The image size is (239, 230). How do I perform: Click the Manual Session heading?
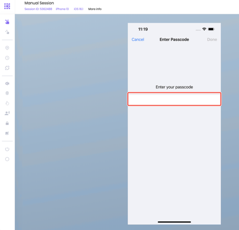click(39, 3)
